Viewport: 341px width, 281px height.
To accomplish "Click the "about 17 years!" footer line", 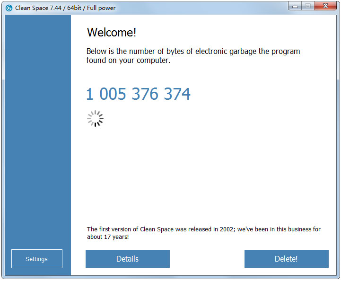I will 108,237.
